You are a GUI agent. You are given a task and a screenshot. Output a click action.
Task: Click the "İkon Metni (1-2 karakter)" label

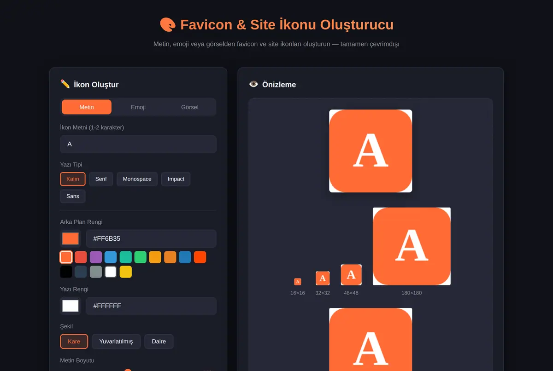click(x=92, y=128)
